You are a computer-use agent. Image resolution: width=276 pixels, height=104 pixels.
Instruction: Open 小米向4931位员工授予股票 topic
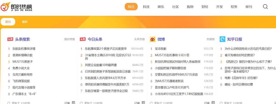[x=179, y=94]
